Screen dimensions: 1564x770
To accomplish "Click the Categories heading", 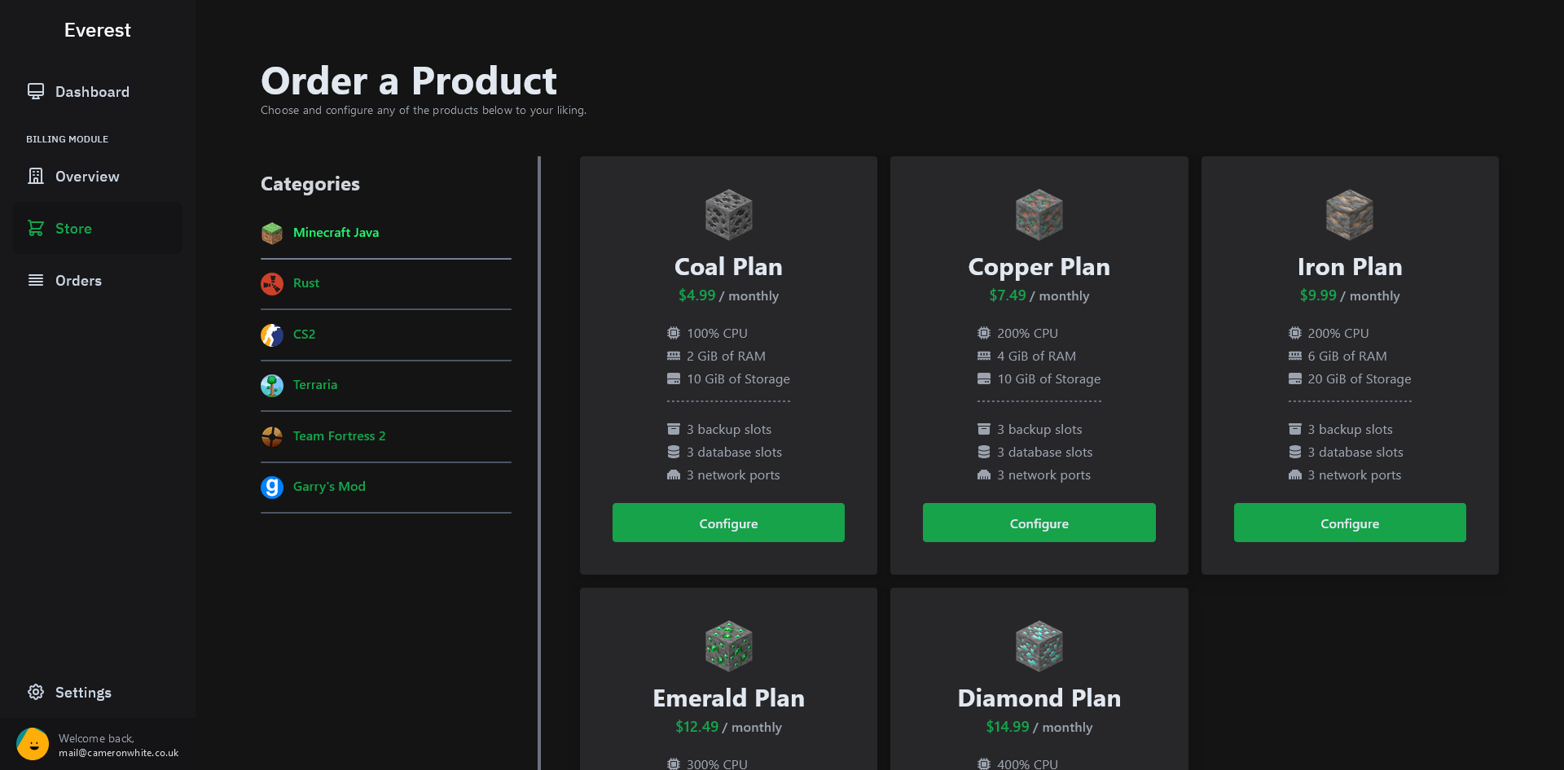I will (x=310, y=184).
